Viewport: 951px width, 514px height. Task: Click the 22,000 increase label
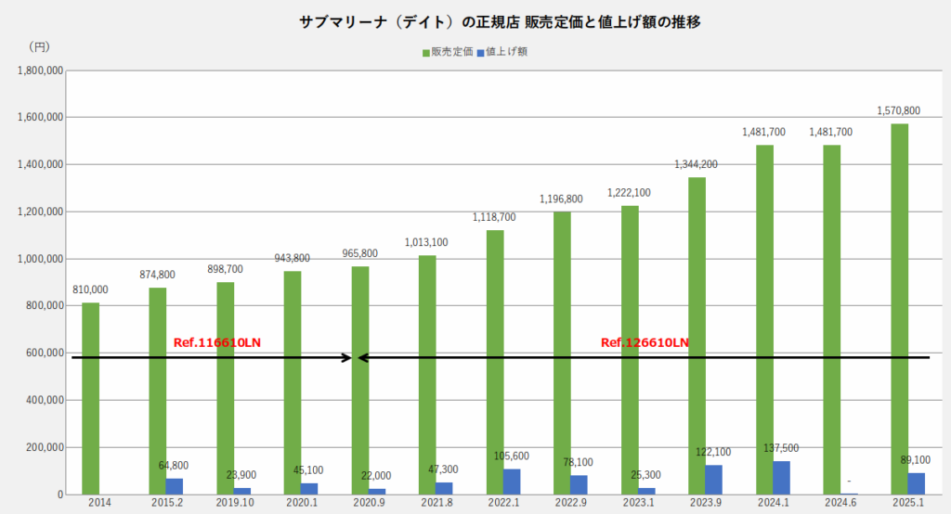coord(376,476)
